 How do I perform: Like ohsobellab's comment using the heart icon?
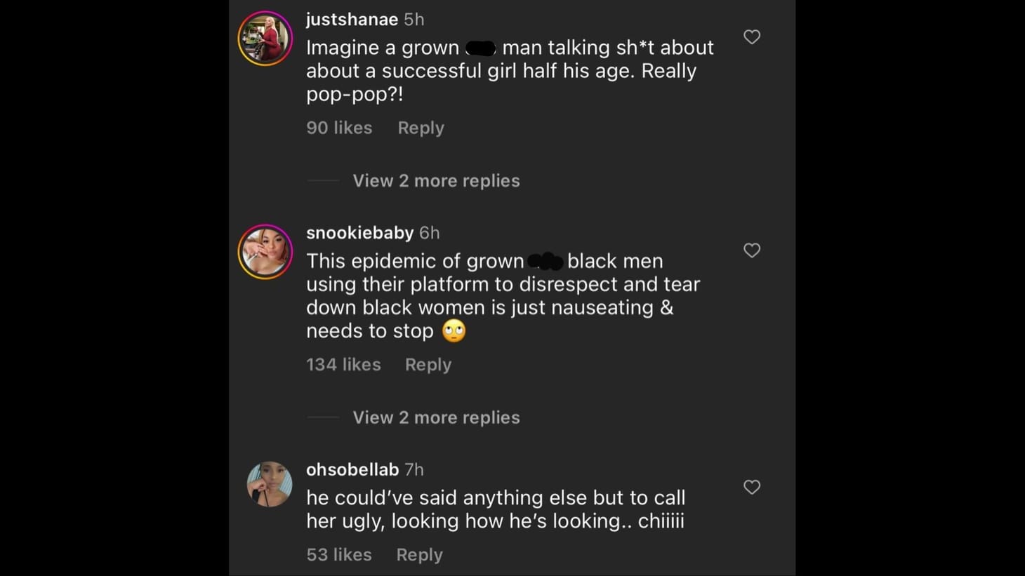(x=751, y=486)
